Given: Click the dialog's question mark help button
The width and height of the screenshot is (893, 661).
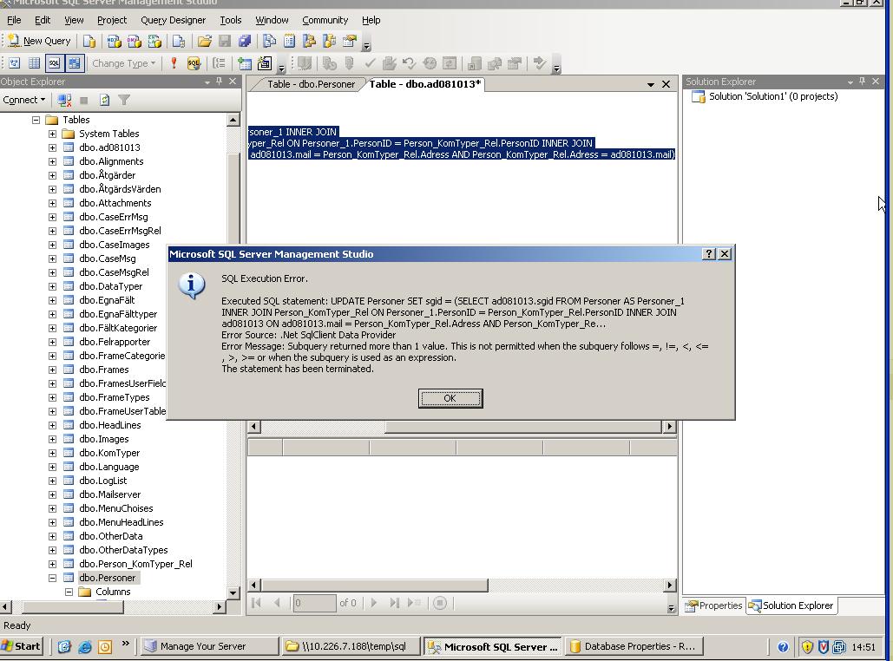Looking at the screenshot, I should [708, 254].
